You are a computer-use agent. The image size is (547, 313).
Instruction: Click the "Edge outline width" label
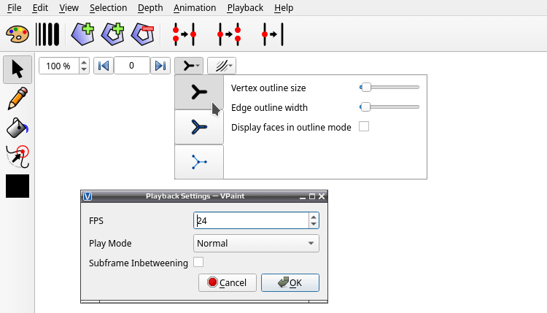pyautogui.click(x=269, y=107)
